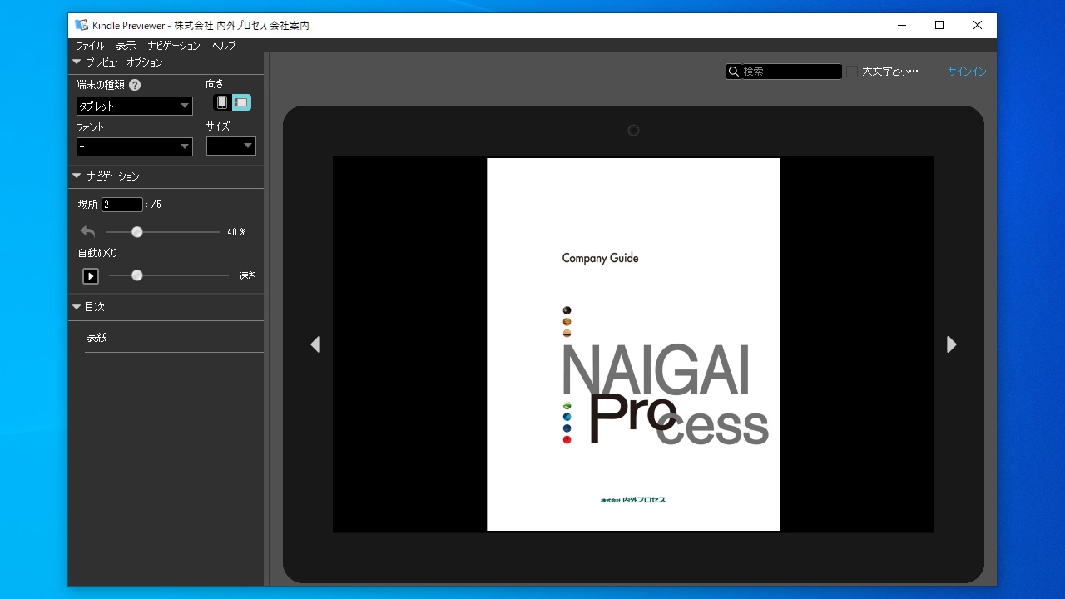Click the 端末の種類 label
The height and width of the screenshot is (599, 1065).
point(101,85)
